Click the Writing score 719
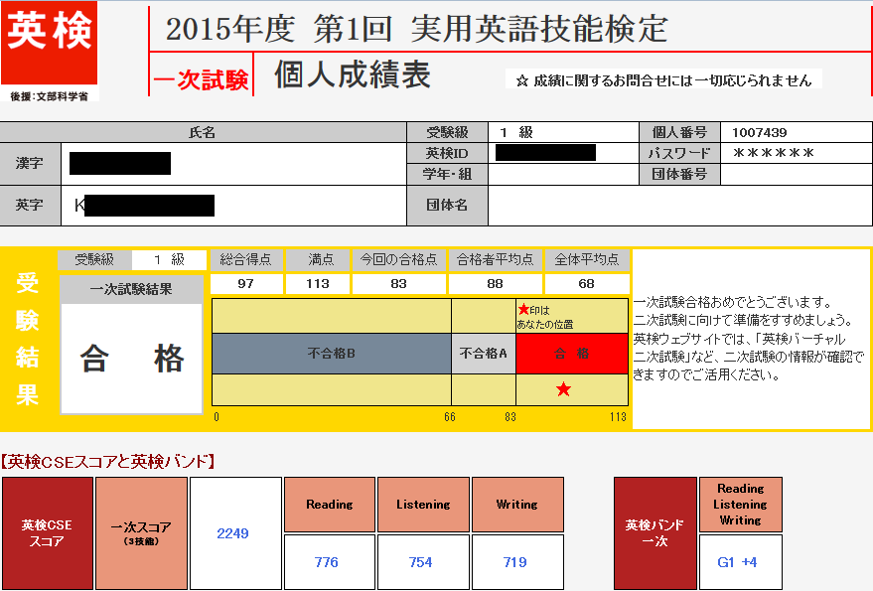Viewport: 873px width, 591px height. pos(515,562)
